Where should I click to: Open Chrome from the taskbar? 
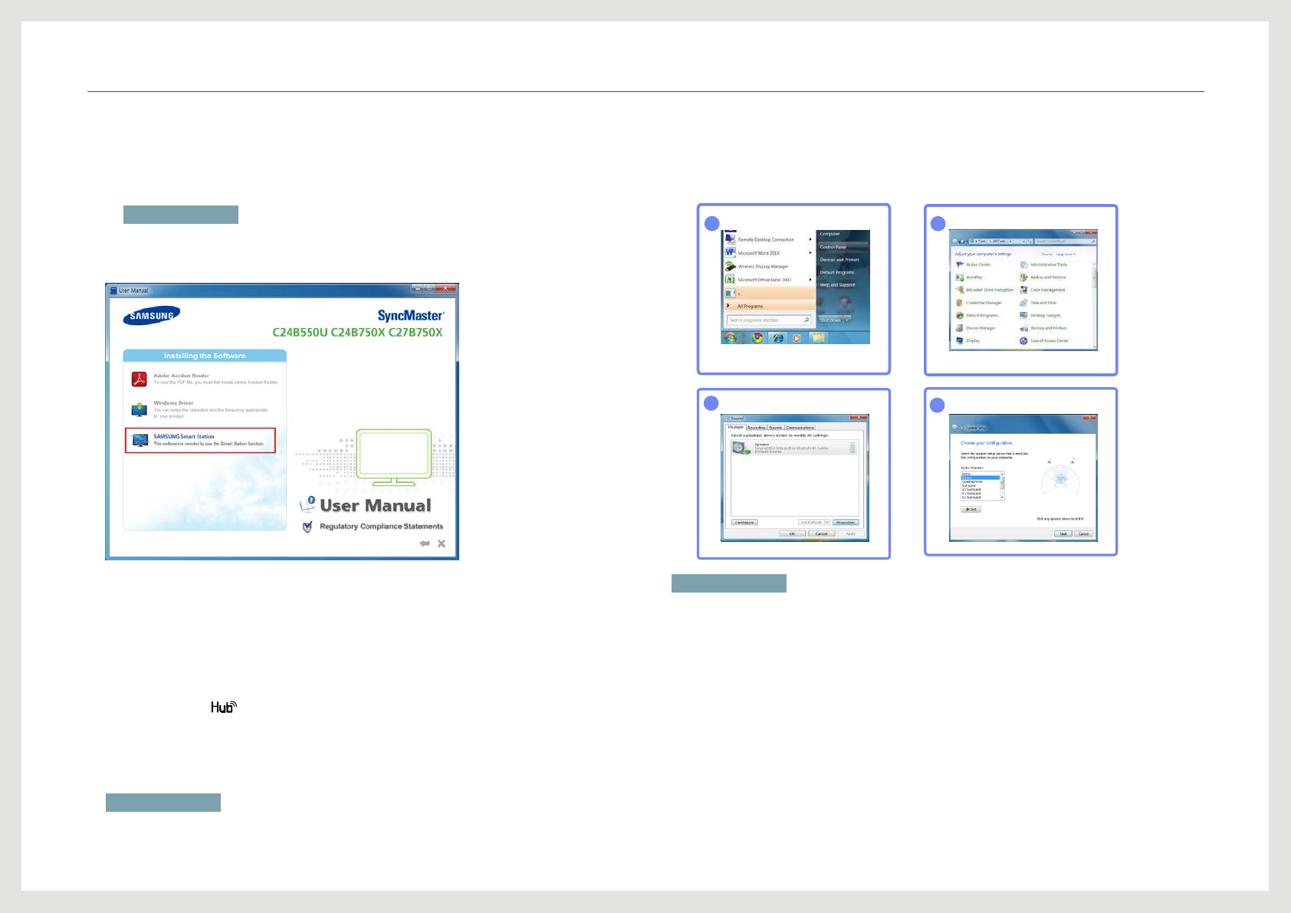[x=758, y=338]
